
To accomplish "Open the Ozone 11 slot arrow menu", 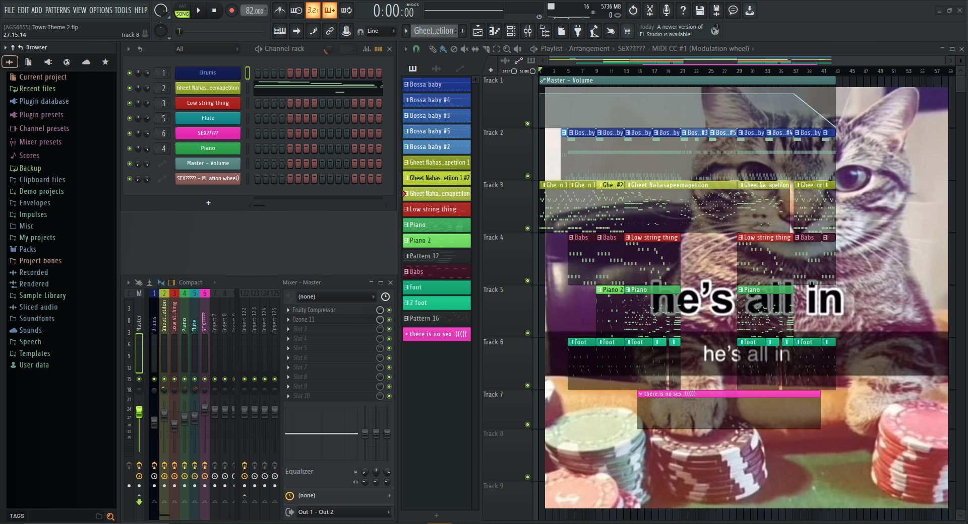I will click(288, 320).
